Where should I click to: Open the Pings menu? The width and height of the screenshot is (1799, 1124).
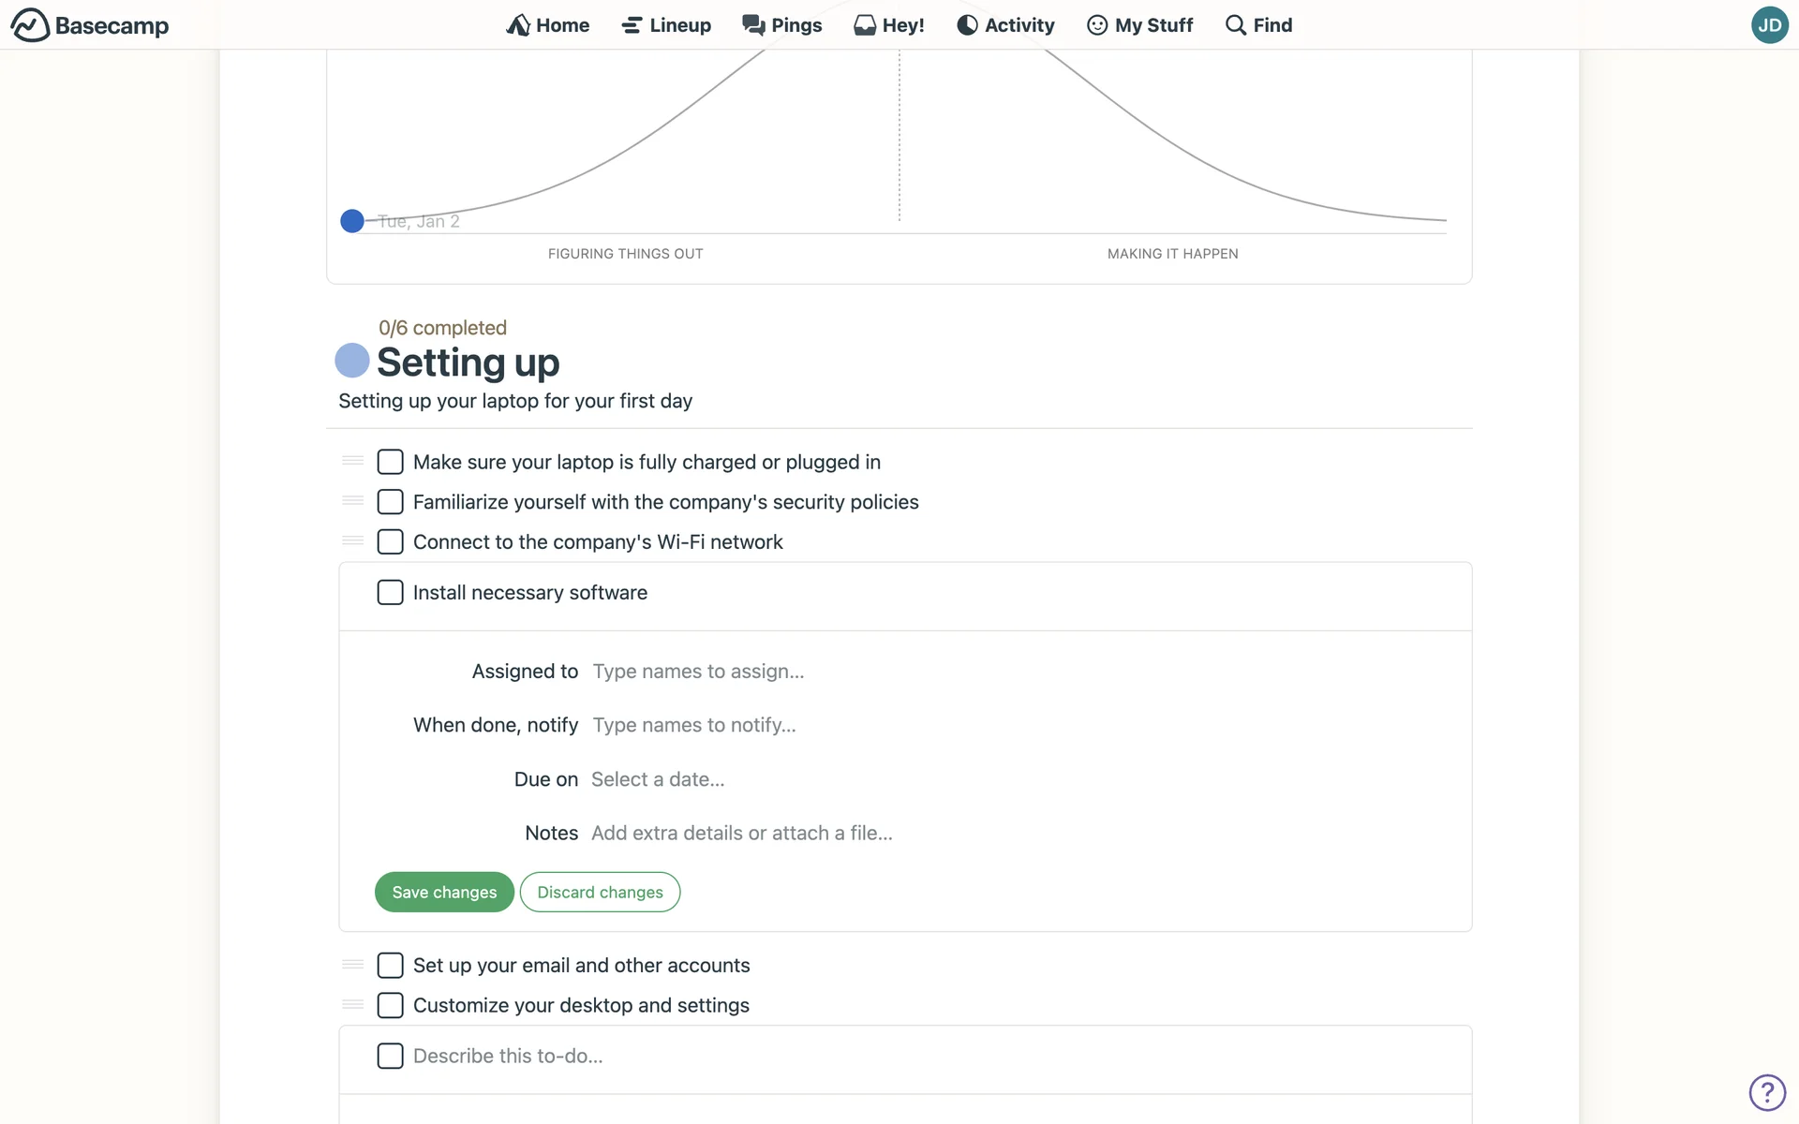click(x=781, y=25)
